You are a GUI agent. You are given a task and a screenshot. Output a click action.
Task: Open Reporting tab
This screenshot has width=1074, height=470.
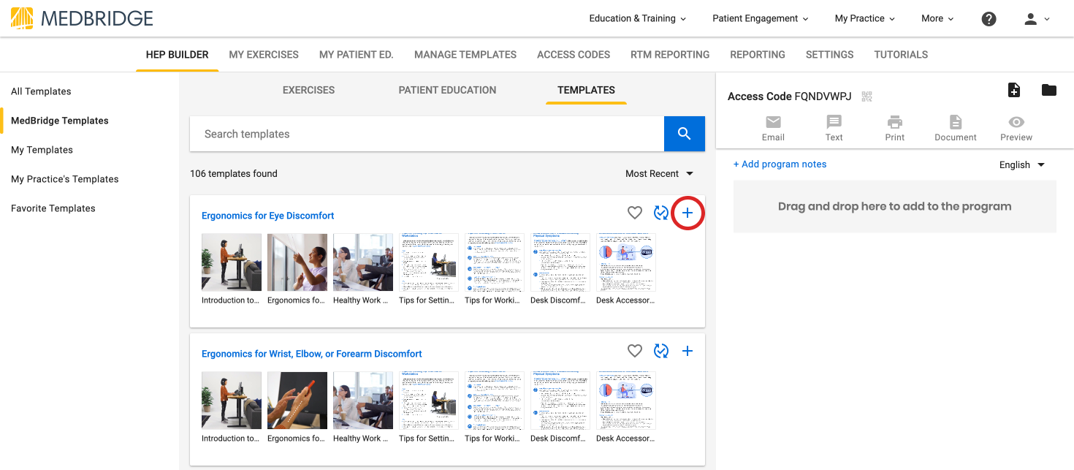coord(758,55)
